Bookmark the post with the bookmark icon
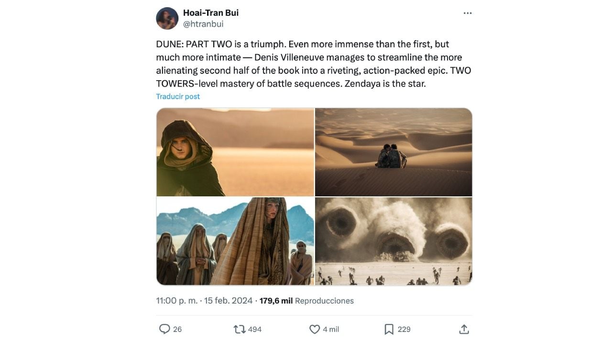This screenshot has width=612, height=344. coord(389,329)
